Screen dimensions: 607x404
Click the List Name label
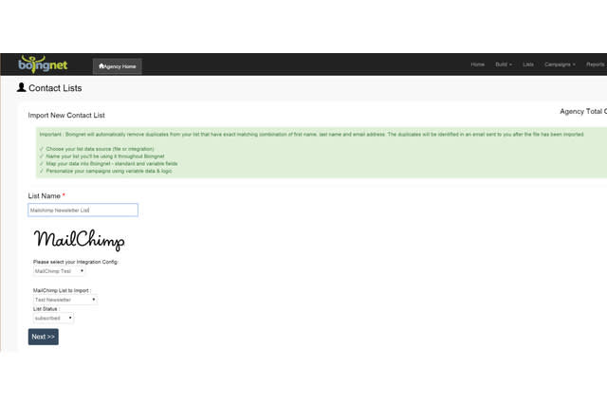click(x=46, y=194)
